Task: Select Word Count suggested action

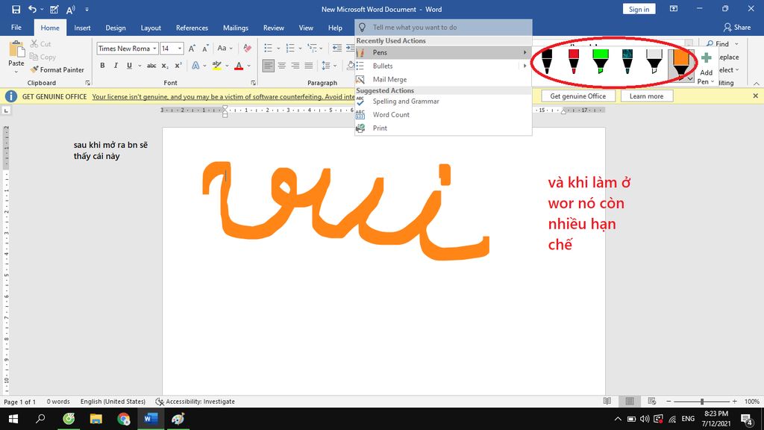Action: coord(443,114)
